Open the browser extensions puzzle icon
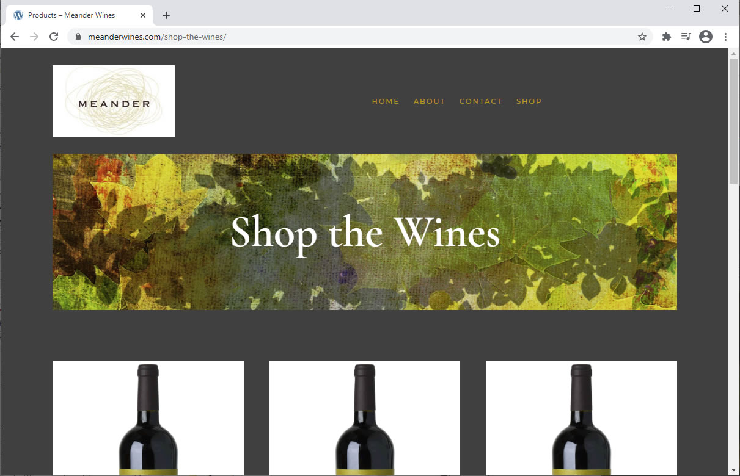The height and width of the screenshot is (476, 740). tap(667, 37)
